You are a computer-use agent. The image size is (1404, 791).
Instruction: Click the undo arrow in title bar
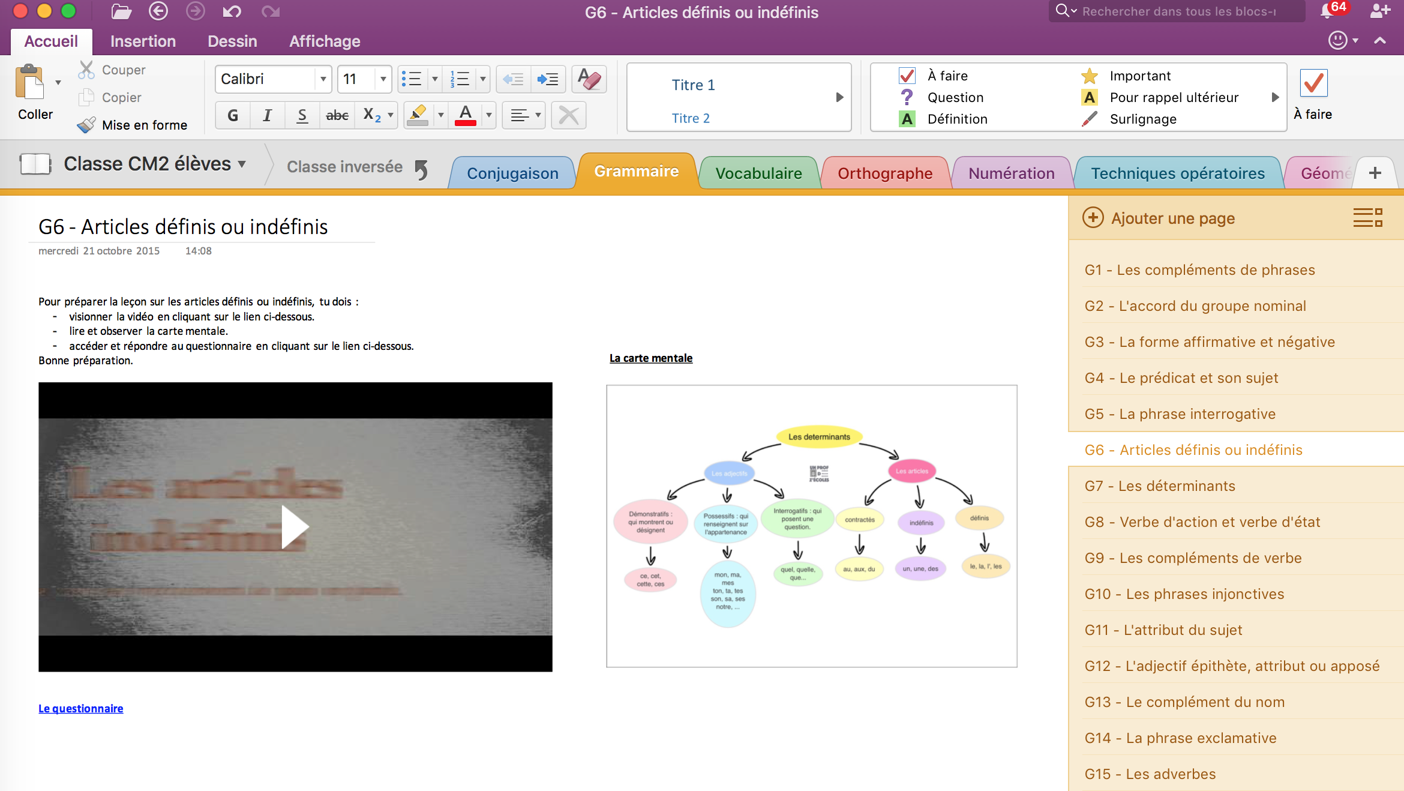point(232,11)
